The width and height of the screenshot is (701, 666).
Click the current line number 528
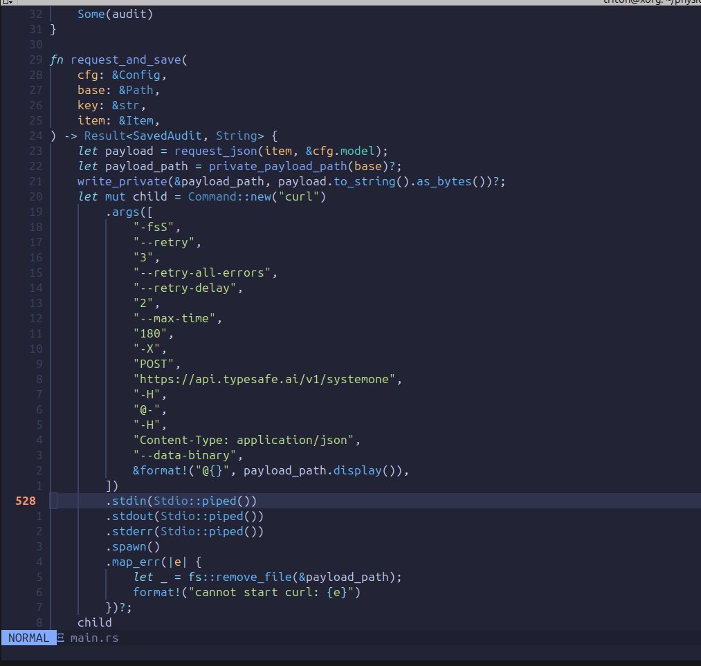click(x=26, y=501)
